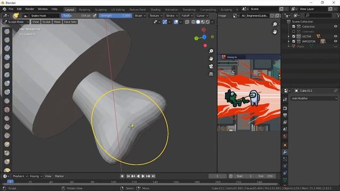The width and height of the screenshot is (340, 191).
Task: Switch to the Modeling workspace tab
Action: (x=84, y=10)
